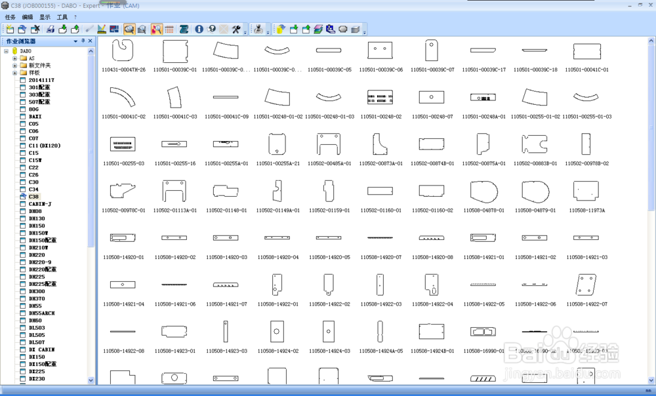Expand the 新文件夹 folder node
The height and width of the screenshot is (396, 656).
pyautogui.click(x=14, y=66)
